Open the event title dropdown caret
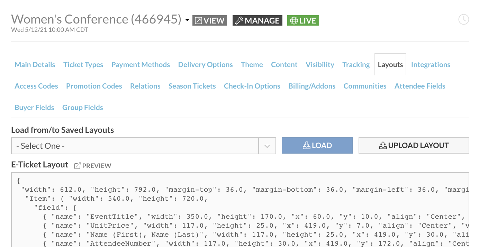This screenshot has width=479, height=247. [x=187, y=20]
